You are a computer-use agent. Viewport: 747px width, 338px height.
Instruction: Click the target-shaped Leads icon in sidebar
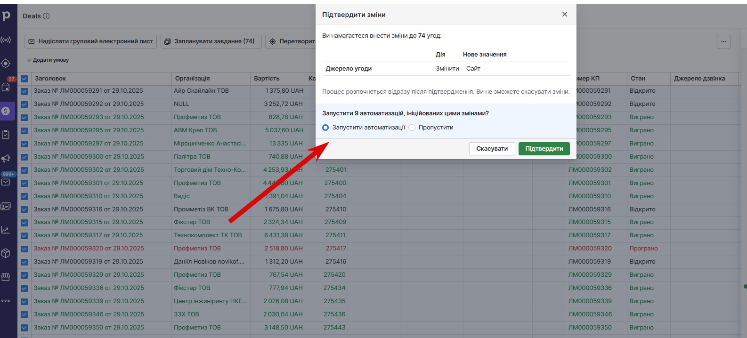[x=6, y=64]
